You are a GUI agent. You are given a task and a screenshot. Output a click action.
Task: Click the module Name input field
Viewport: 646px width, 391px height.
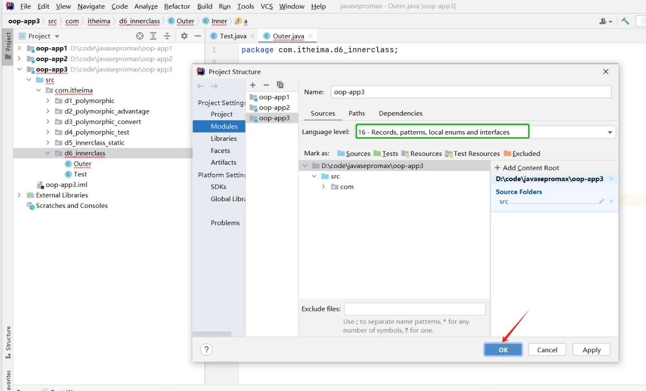(471, 92)
